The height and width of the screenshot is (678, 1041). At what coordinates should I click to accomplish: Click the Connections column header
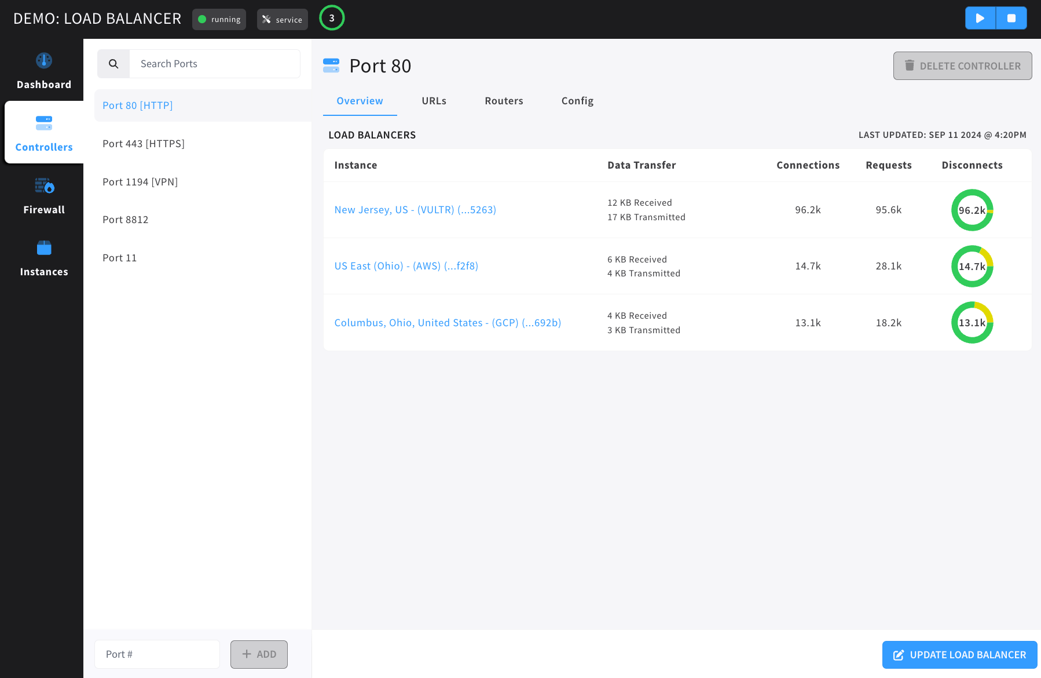tap(808, 165)
